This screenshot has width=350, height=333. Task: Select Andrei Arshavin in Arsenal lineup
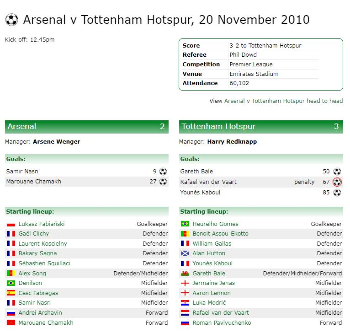point(40,312)
